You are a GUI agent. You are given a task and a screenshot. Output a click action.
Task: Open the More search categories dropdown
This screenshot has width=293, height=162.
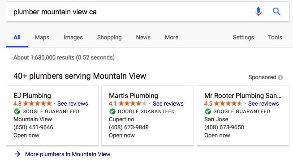pyautogui.click(x=172, y=37)
